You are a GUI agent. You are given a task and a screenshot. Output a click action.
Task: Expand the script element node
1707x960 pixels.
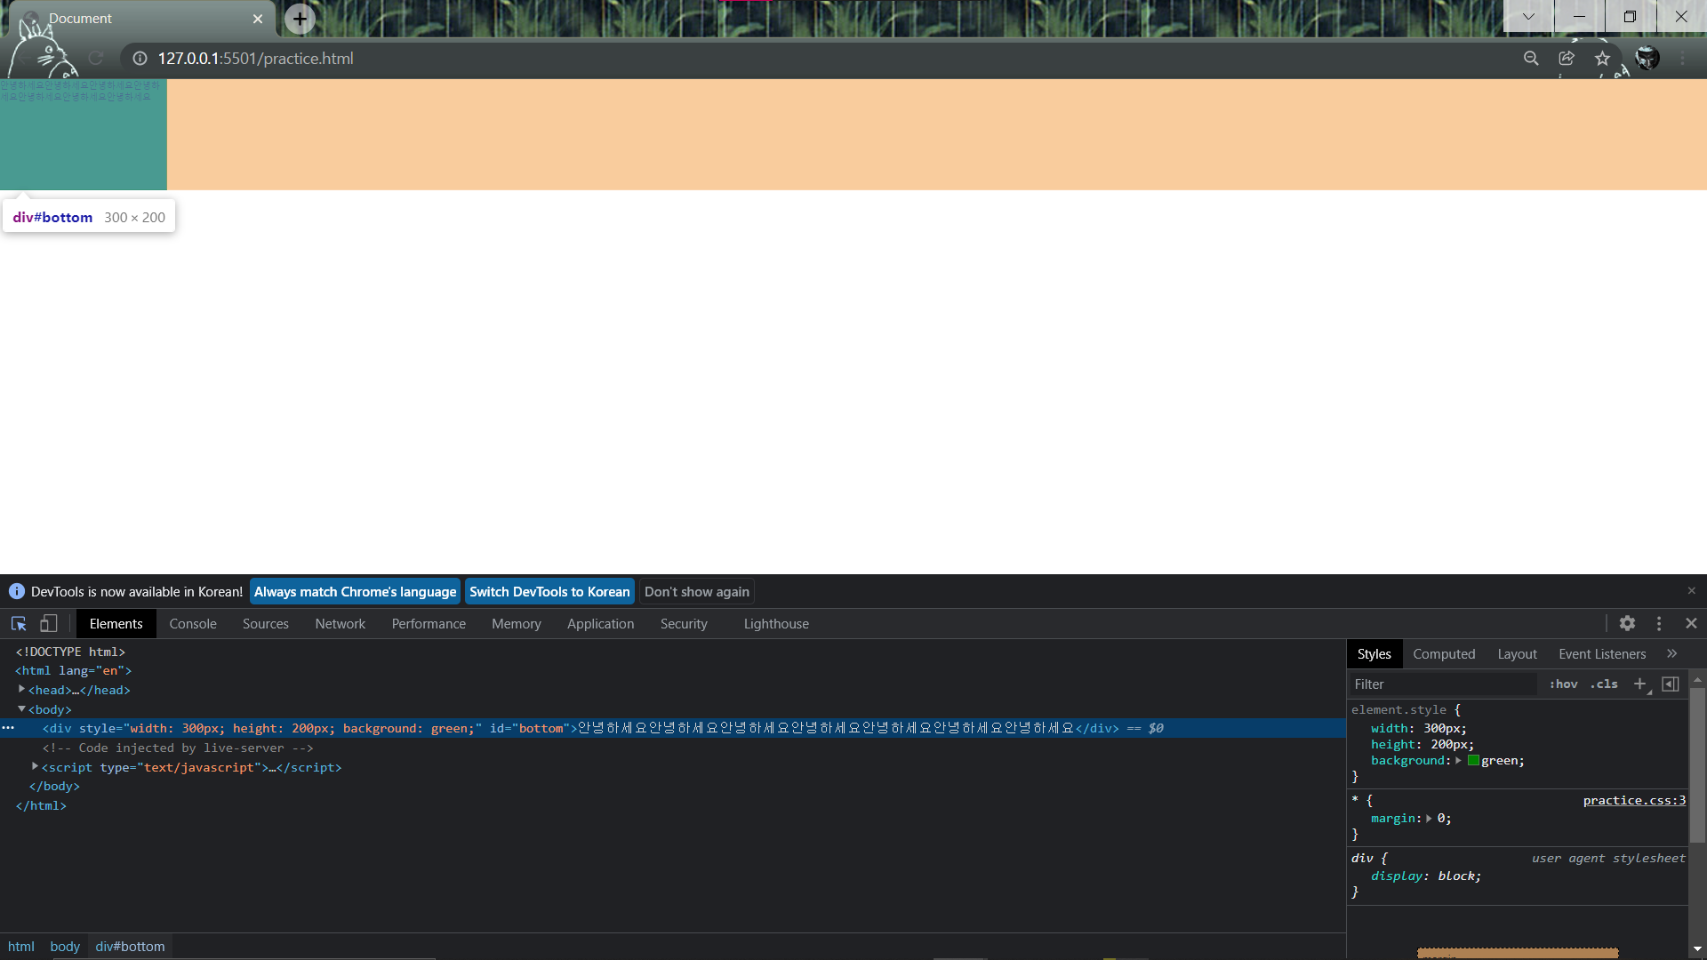[36, 766]
